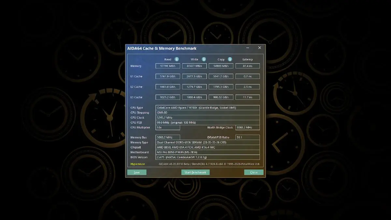The height and width of the screenshot is (220, 391).
Task: Click the L1 Cache write value 2677.5 GB/s
Action: 195,76
